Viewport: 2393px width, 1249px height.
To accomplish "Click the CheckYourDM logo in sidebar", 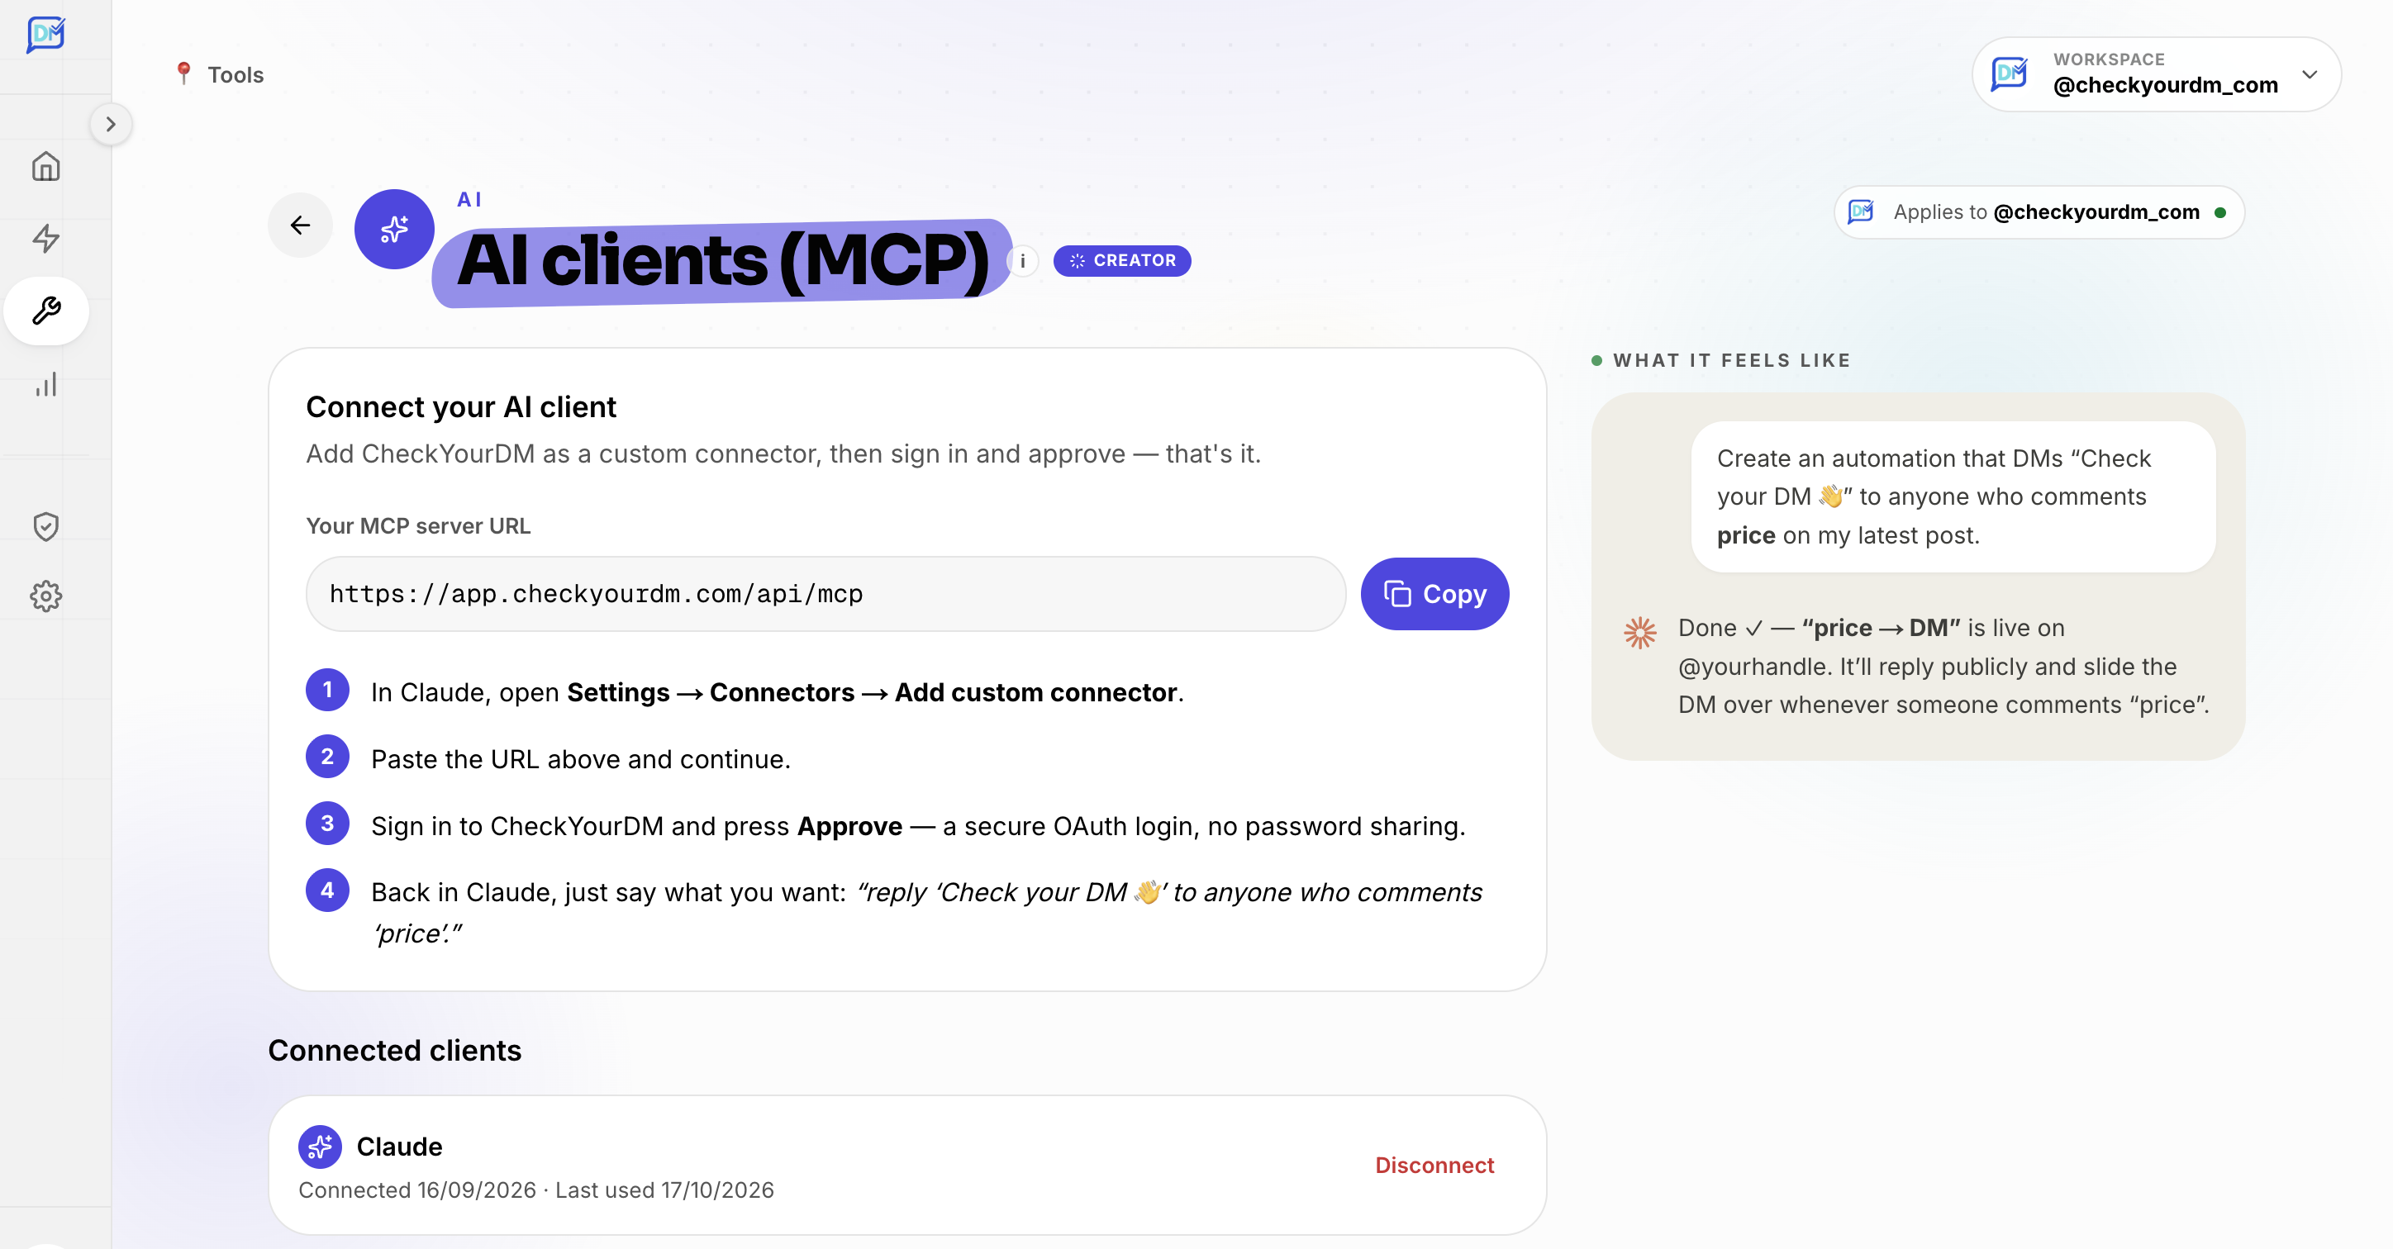I will click(x=45, y=36).
